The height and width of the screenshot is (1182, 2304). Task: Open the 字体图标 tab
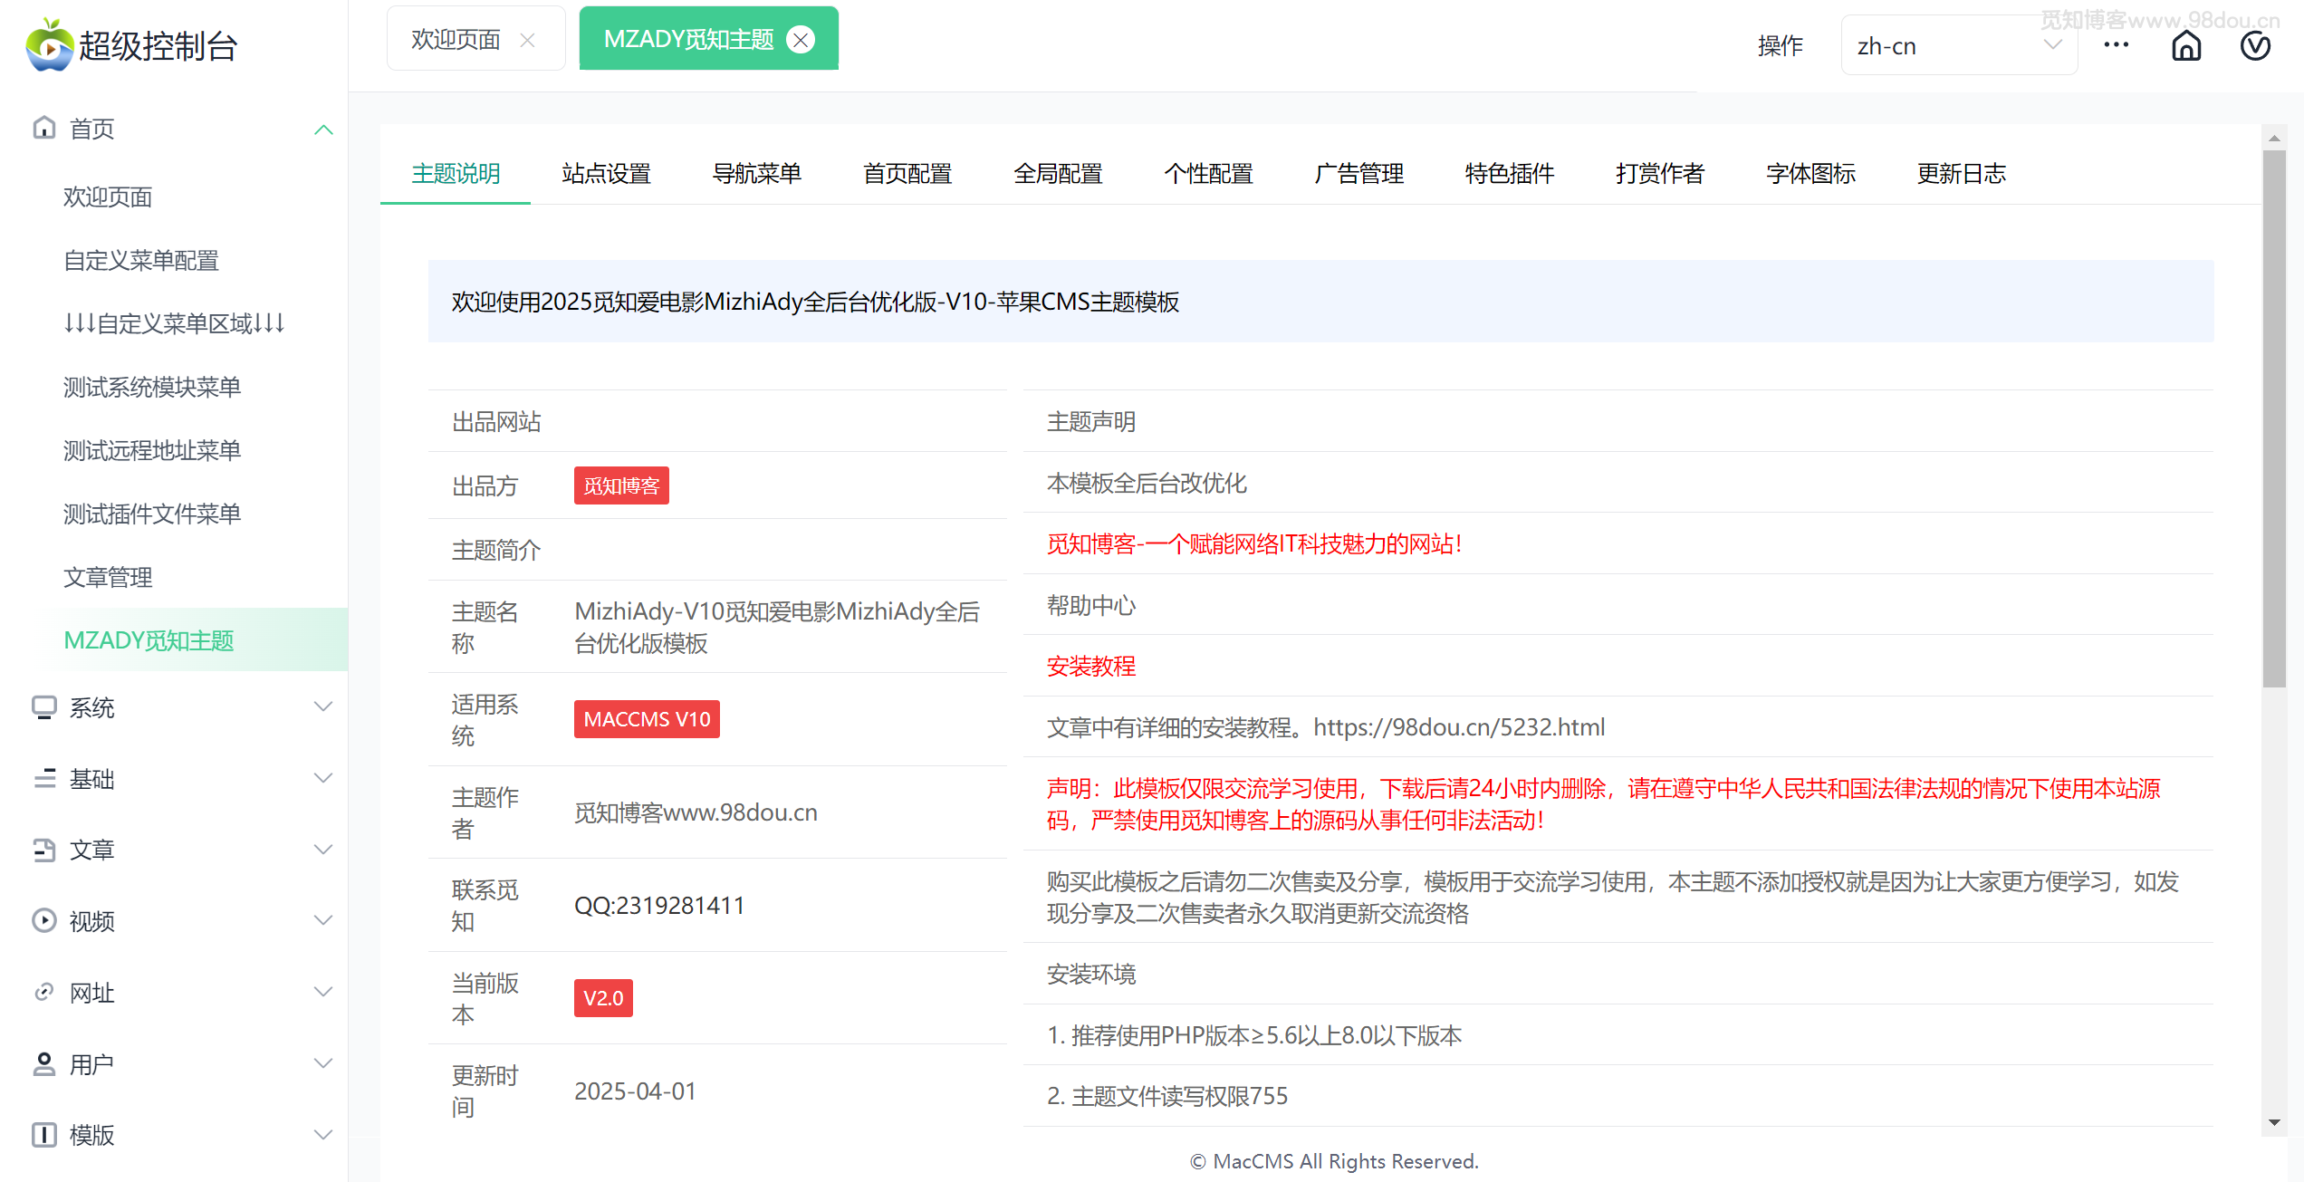click(x=1811, y=174)
